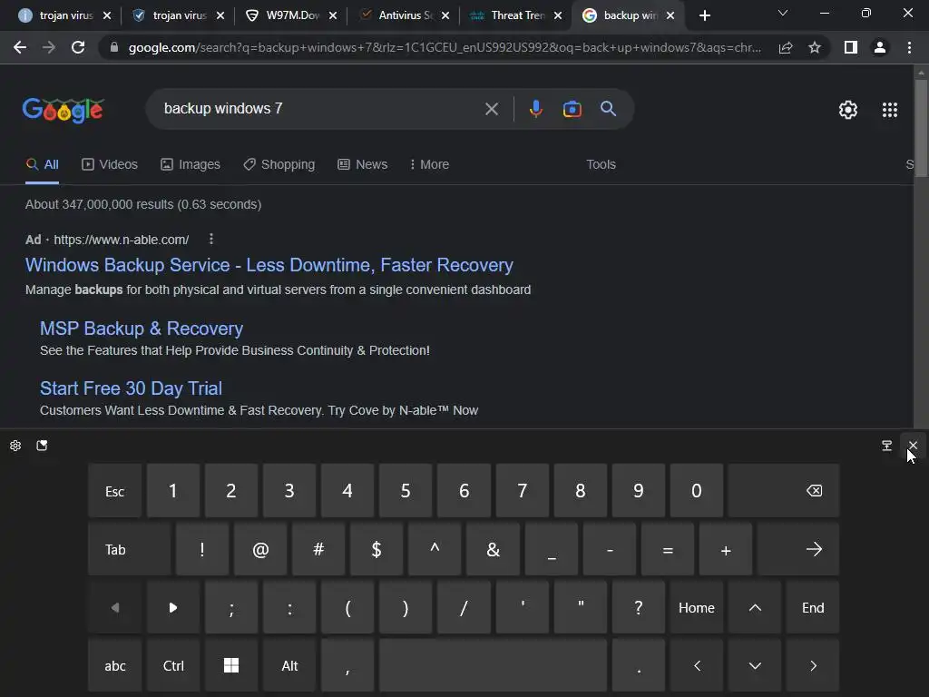Expand the More search filters
This screenshot has height=697, width=929.
[x=429, y=164]
